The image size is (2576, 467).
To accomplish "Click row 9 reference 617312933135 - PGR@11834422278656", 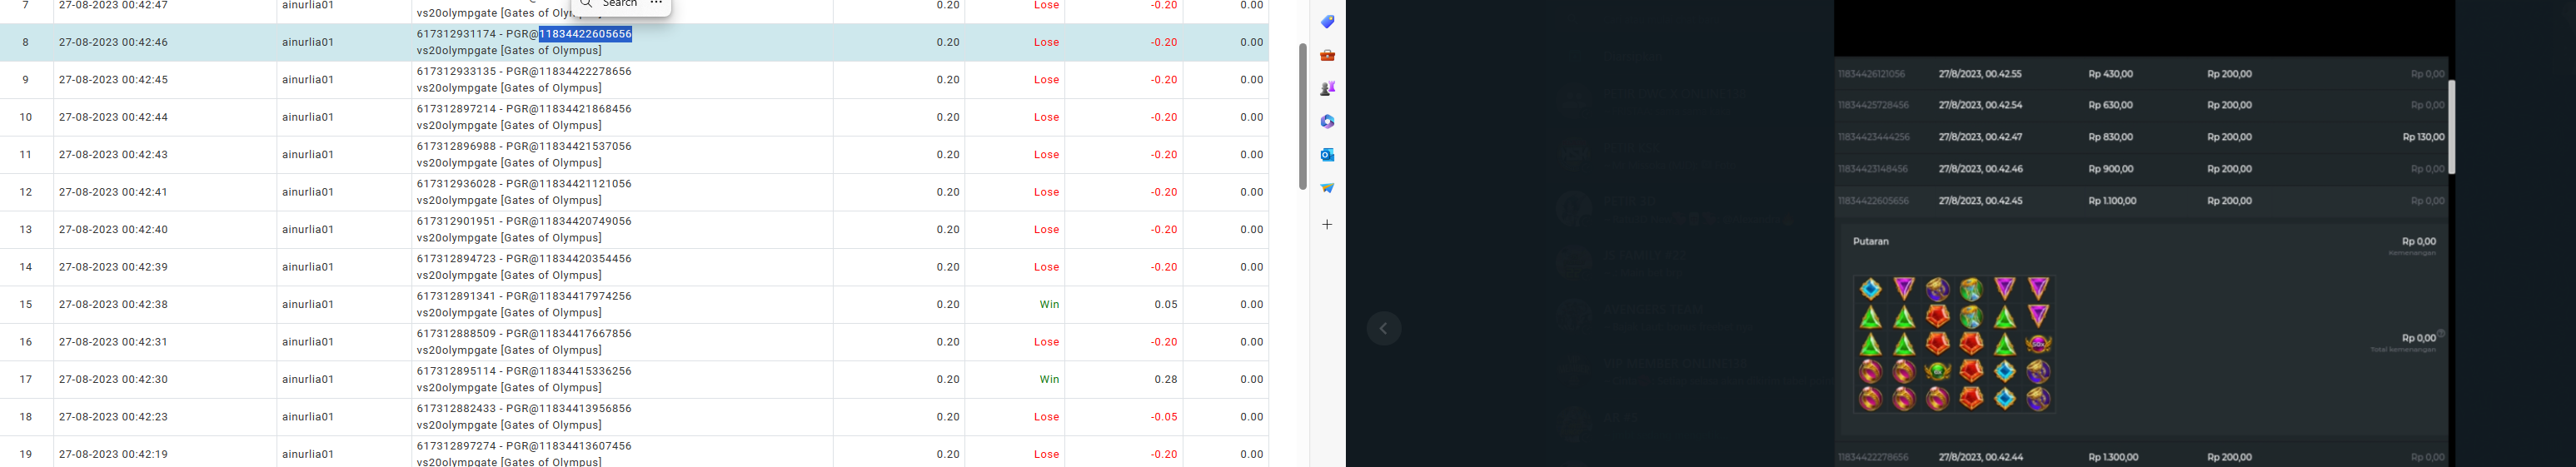I will 524,72.
